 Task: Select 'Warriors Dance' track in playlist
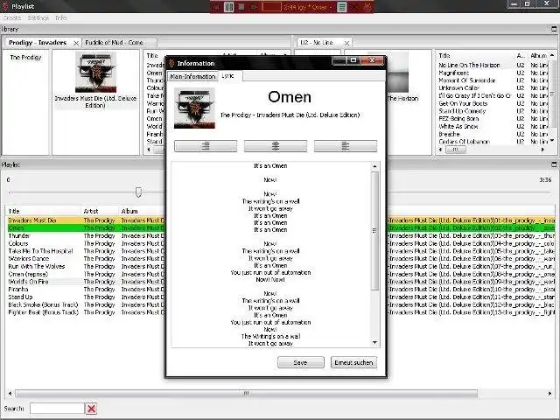coord(29,259)
